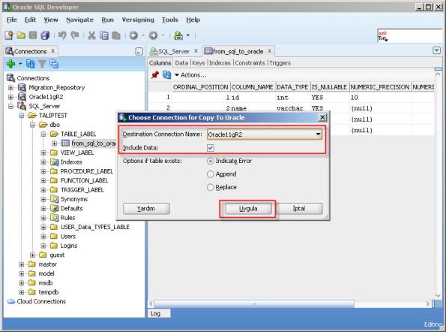
Task: Click the Ask Tom search field
Action: click(x=409, y=36)
